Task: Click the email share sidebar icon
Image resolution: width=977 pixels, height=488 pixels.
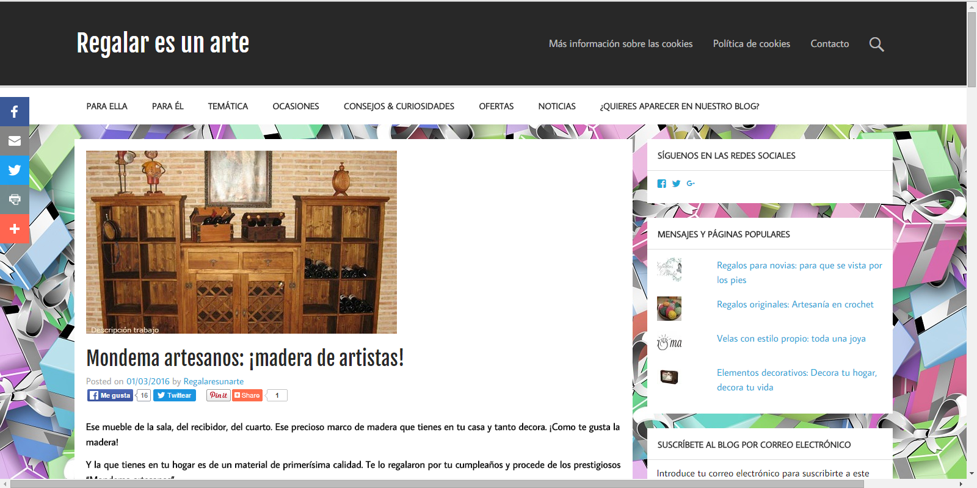Action: [x=15, y=141]
